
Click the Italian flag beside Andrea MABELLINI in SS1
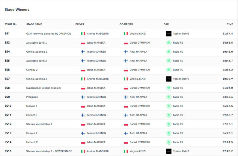coord(83,33)
